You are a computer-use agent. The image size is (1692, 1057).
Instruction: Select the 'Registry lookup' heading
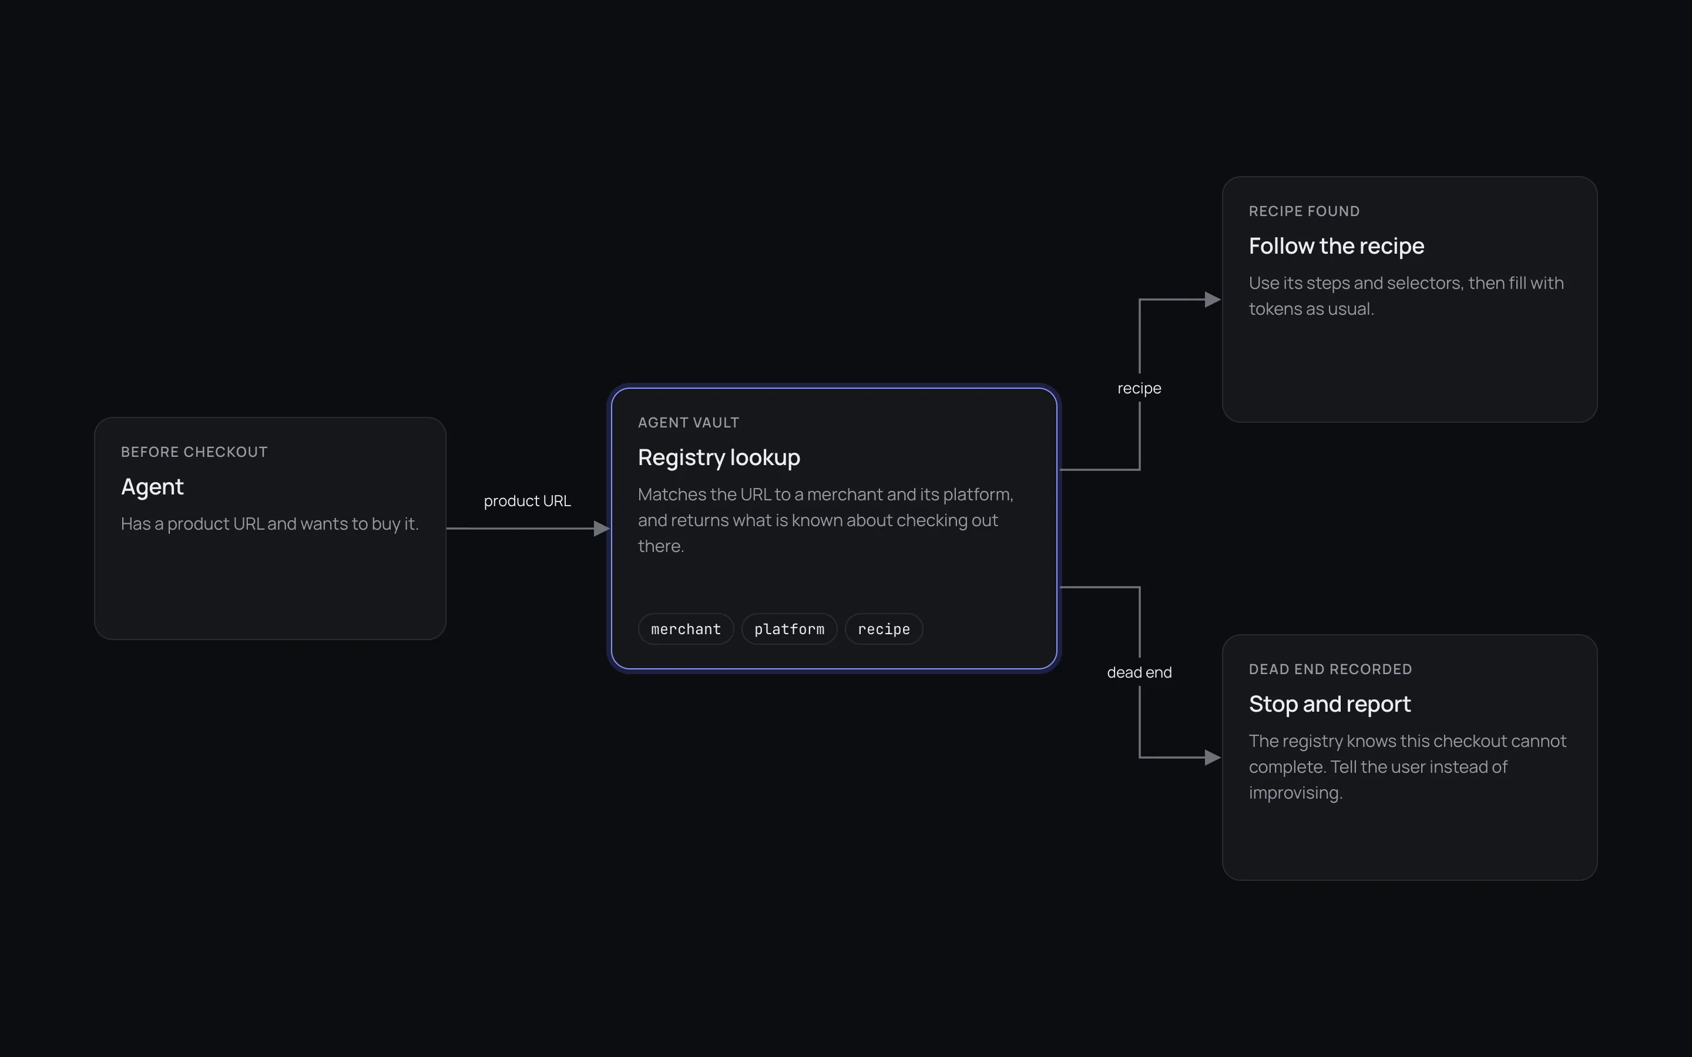click(x=719, y=457)
